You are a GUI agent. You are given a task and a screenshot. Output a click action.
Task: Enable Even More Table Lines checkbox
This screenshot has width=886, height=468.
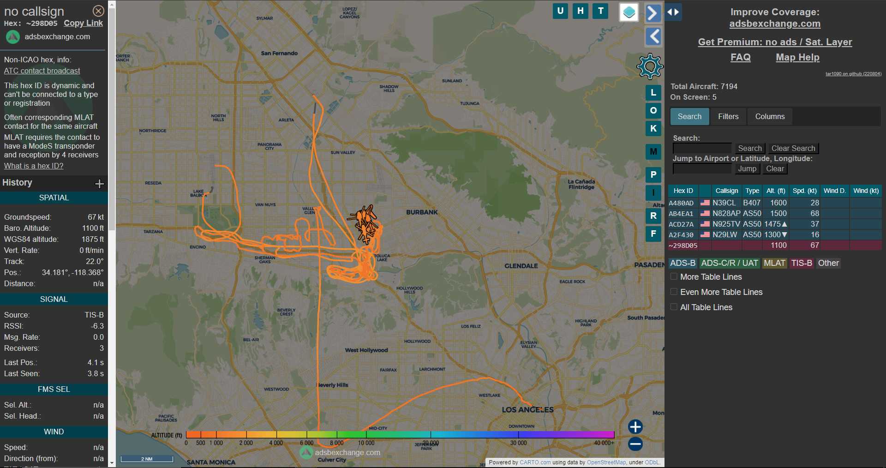674,292
